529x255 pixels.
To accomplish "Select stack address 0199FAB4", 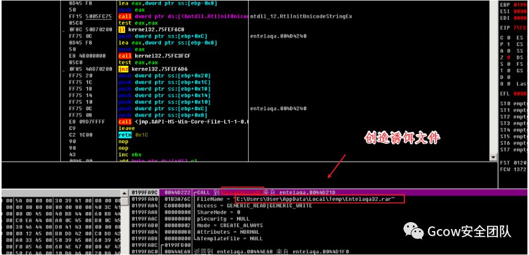I will (144, 232).
